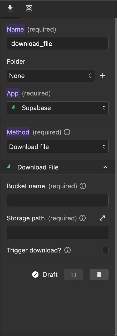The width and height of the screenshot is (117, 336).
Task: Click the Method label
Action: tap(18, 132)
